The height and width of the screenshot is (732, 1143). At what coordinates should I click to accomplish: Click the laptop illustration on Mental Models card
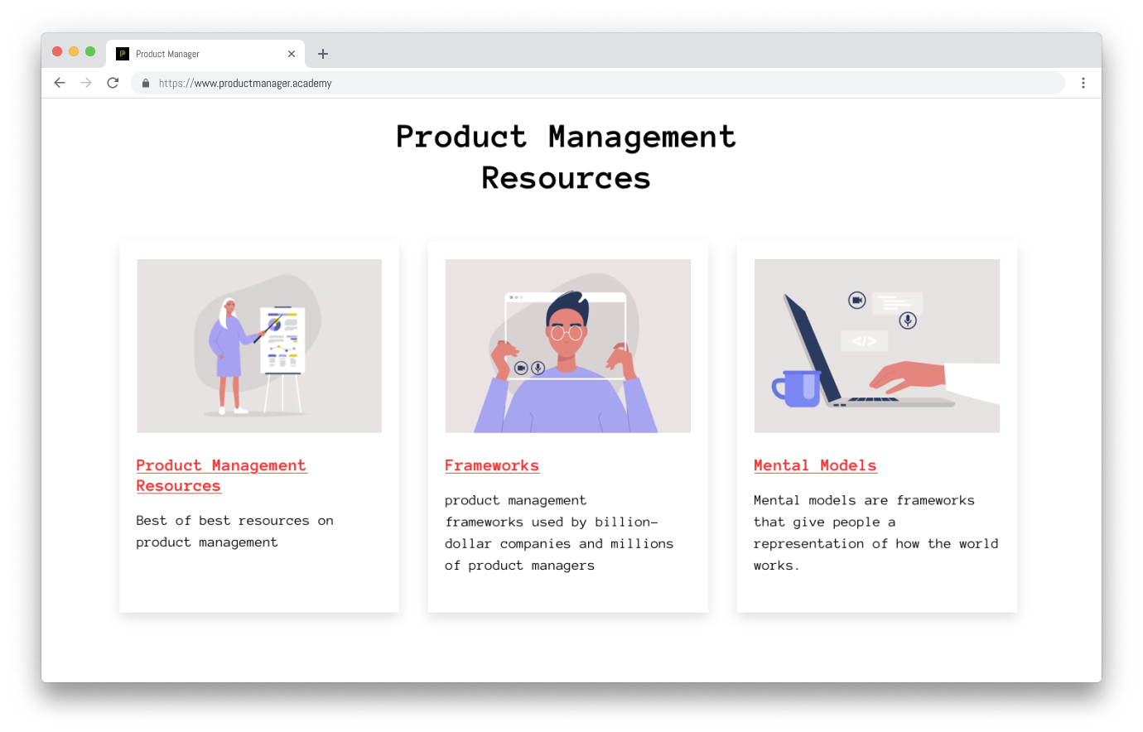click(x=876, y=345)
